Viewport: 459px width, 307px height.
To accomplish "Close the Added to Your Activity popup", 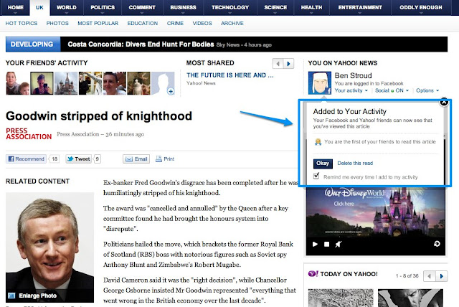I will pyautogui.click(x=444, y=102).
